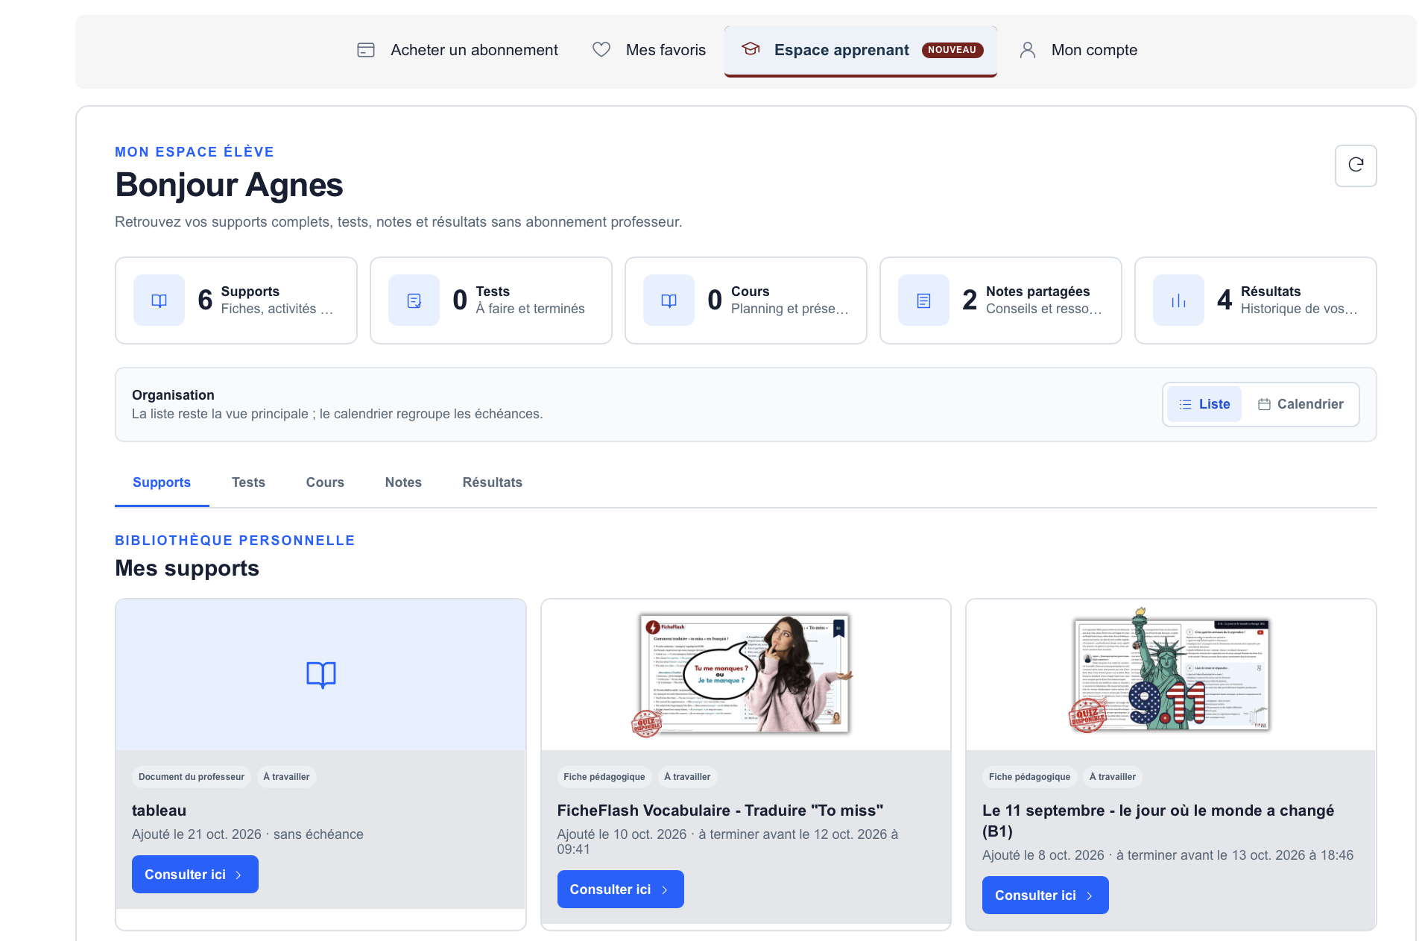Click the 4 Résultats summary card
1425x941 pixels.
point(1256,300)
